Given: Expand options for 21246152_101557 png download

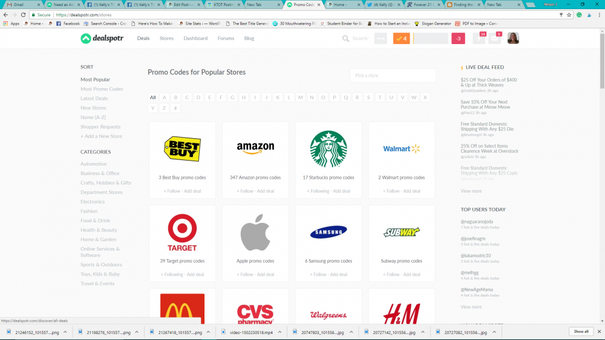Looking at the screenshot, I should click(x=65, y=332).
